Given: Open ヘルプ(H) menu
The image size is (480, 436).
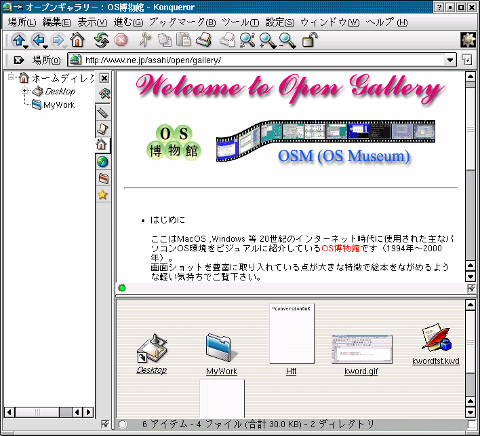Looking at the screenshot, I should 386,22.
